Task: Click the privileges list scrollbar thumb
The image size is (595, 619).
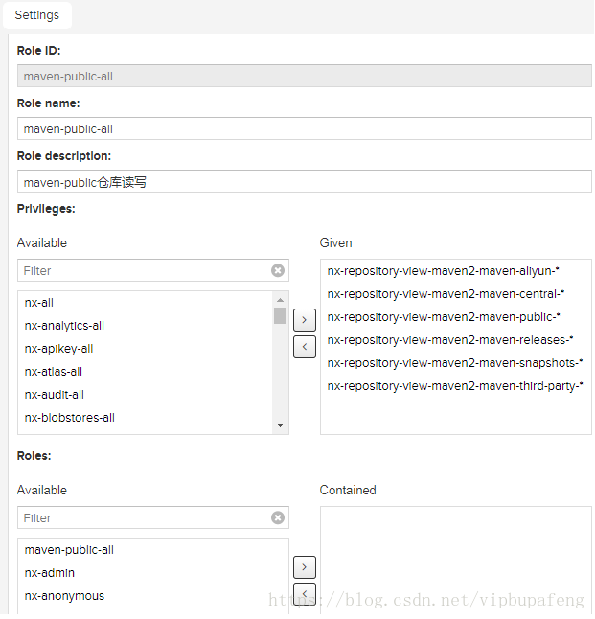Action: [x=281, y=315]
